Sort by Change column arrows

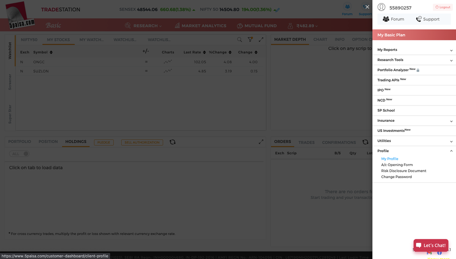click(x=256, y=52)
